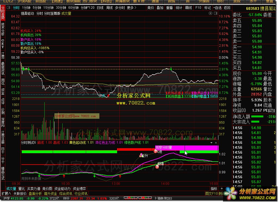The image size is (278, 202).
Task: Select 买卖力道 bottom tab
Action: (34, 189)
